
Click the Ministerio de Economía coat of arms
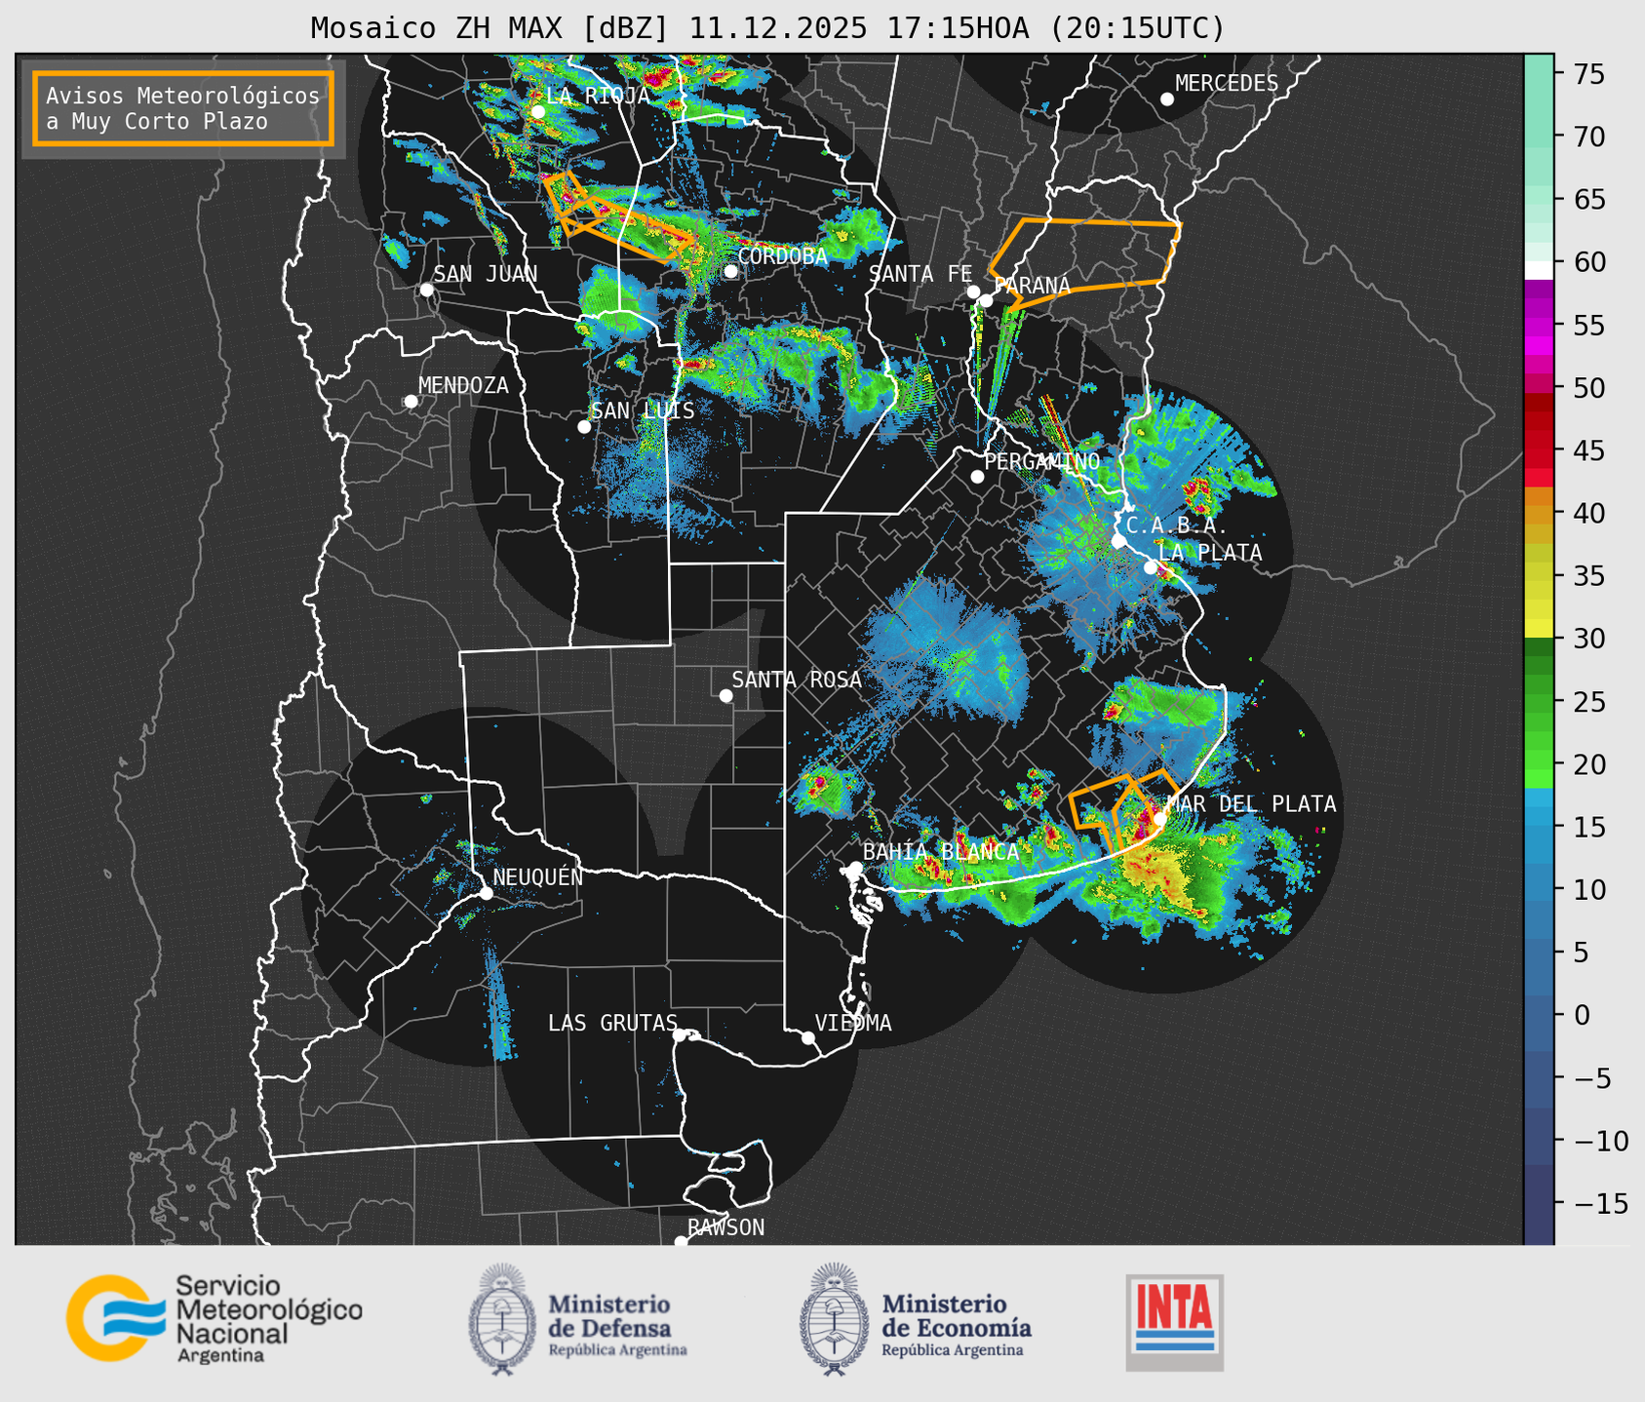point(835,1319)
